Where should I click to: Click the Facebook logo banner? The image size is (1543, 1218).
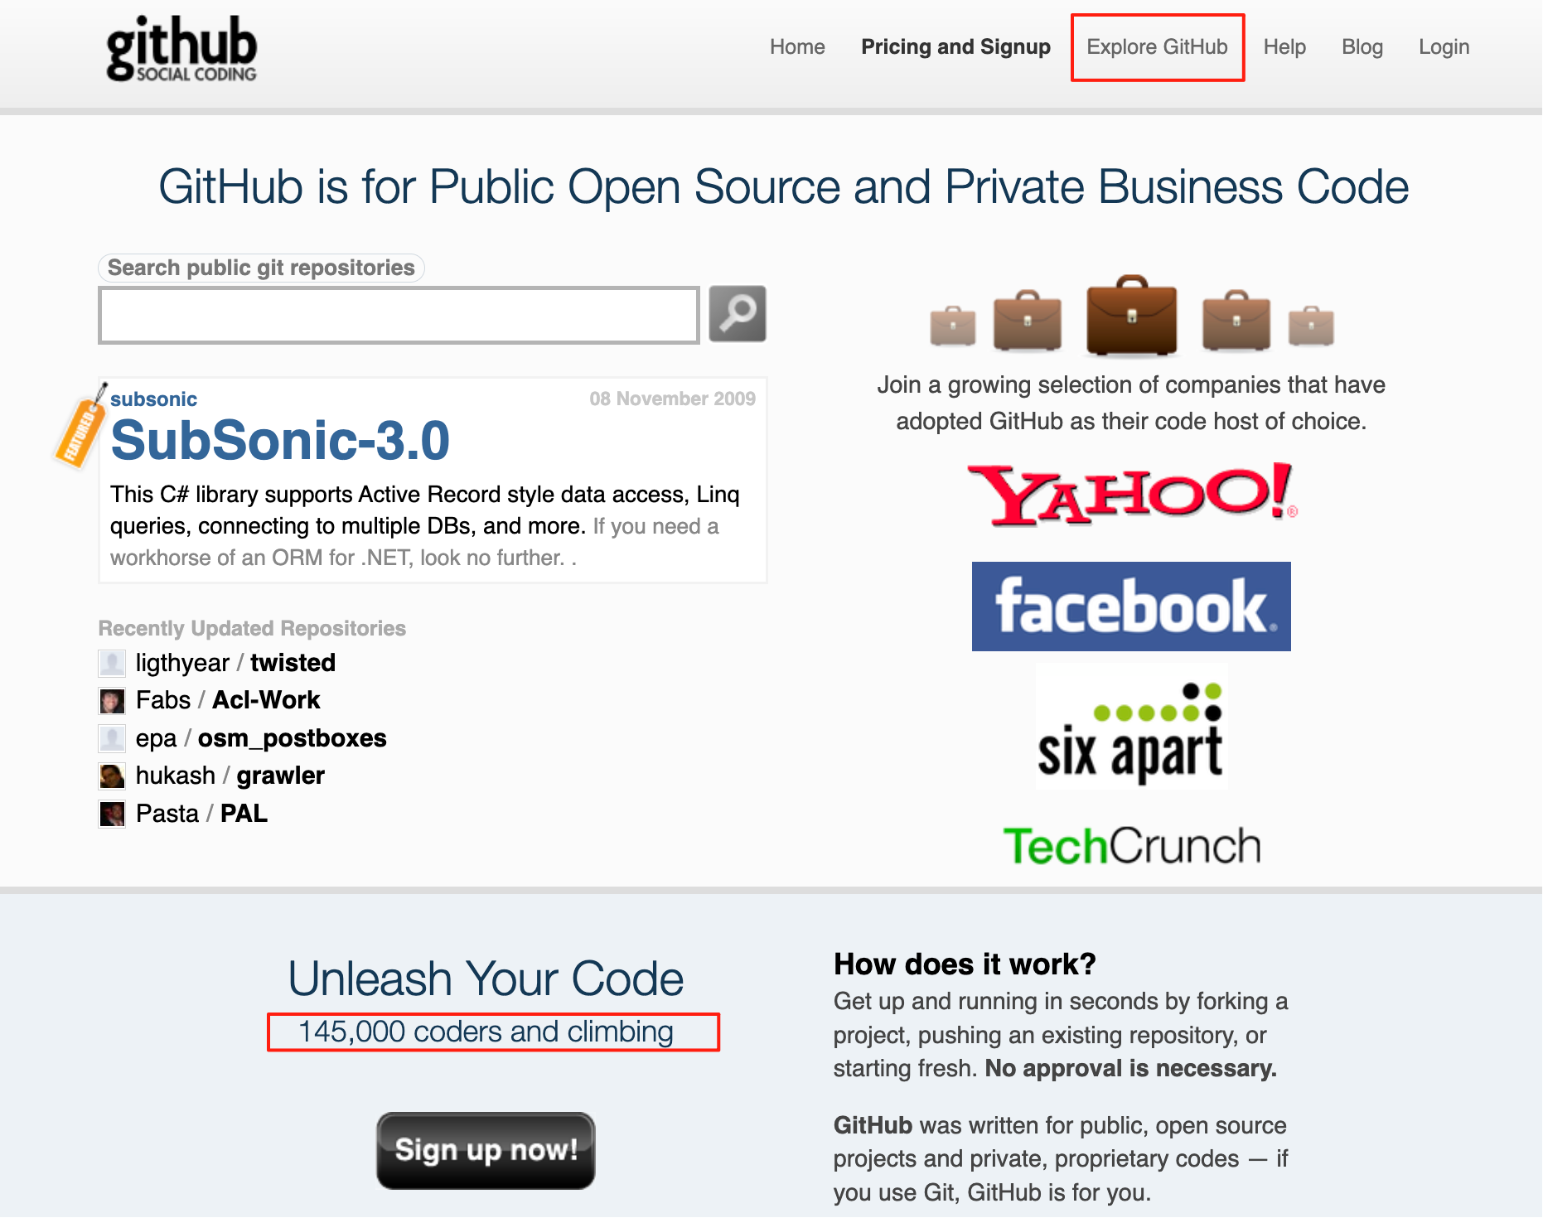pos(1131,607)
